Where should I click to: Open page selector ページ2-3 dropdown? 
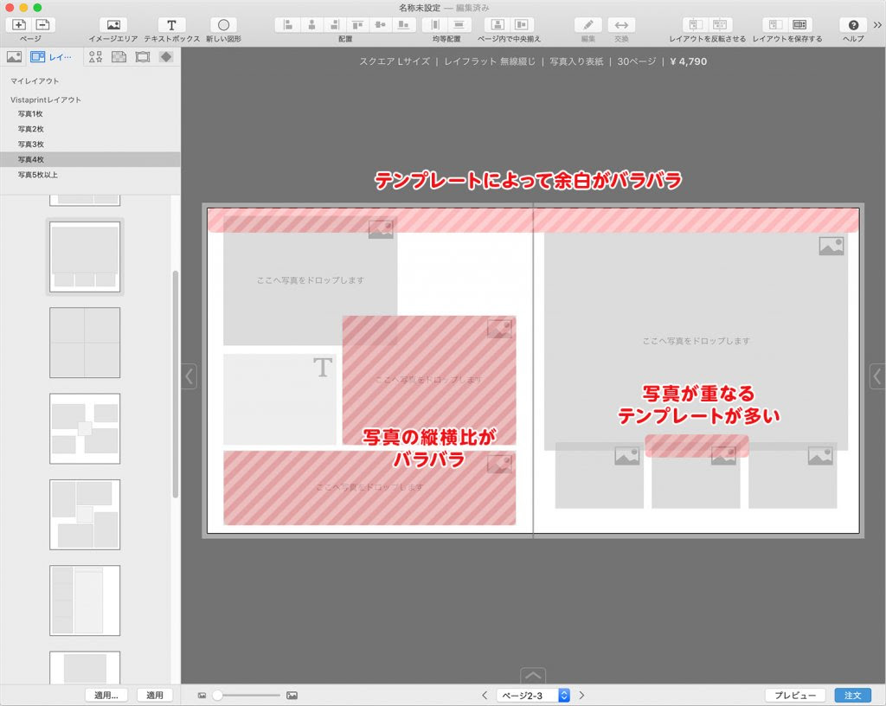(533, 696)
